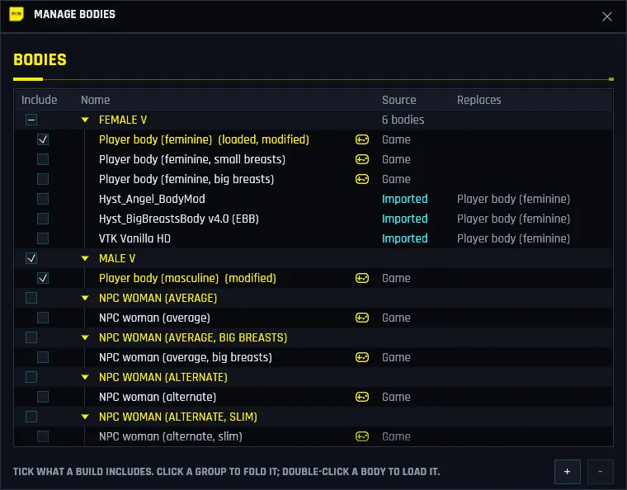Screen dimensions: 627x490
Task: Tick NPC woman (alternate, slim) body checkbox
Action: (43, 436)
